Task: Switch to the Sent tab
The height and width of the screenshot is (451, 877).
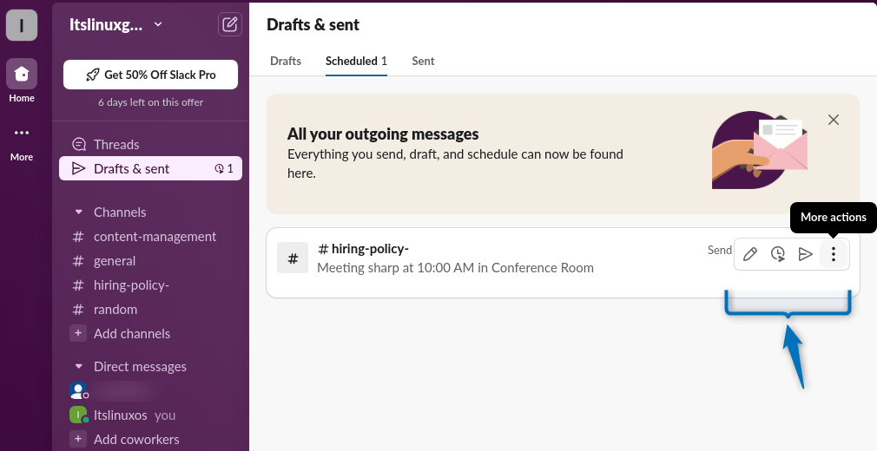Action: pos(423,62)
